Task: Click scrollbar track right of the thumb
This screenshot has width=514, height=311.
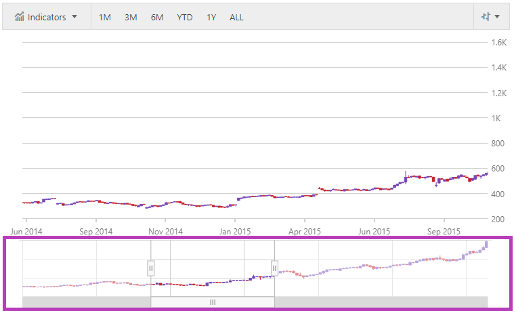Action: (381, 302)
